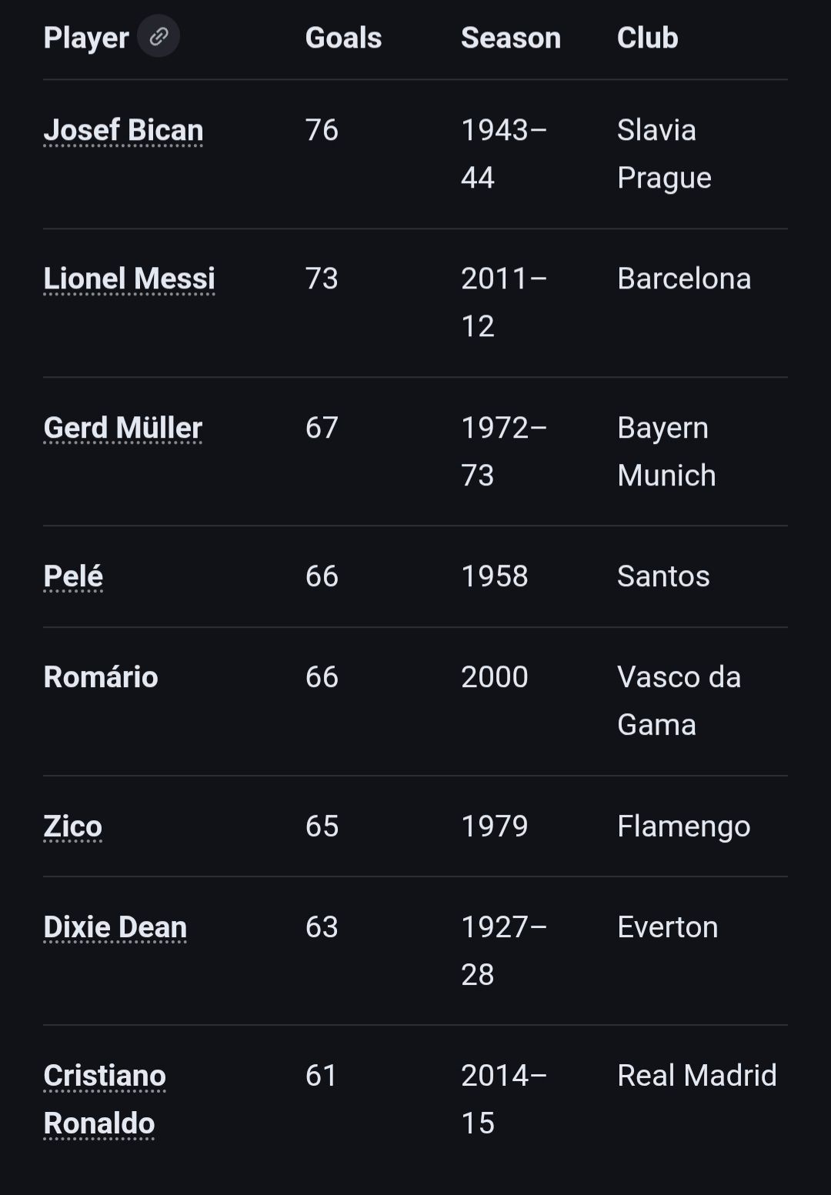This screenshot has width=831, height=1195.
Task: Click the Slavia Prague club cell
Action: 663,154
